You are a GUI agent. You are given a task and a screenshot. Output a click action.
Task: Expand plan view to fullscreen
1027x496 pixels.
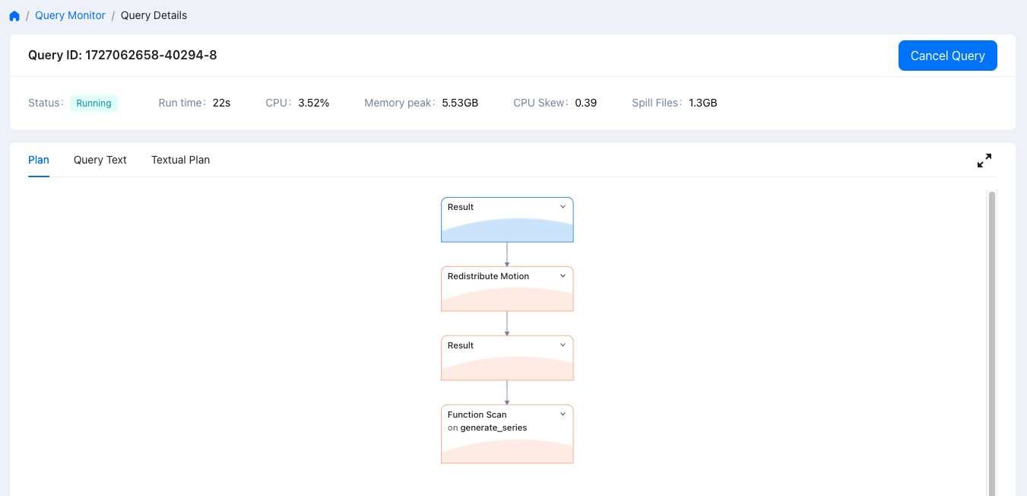click(x=984, y=161)
